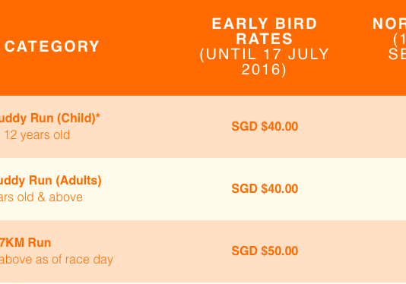Click the UNTIL 17 JULY 2016 header text
Image resolution: width=406 pixels, height=284 pixels.
coord(265,62)
